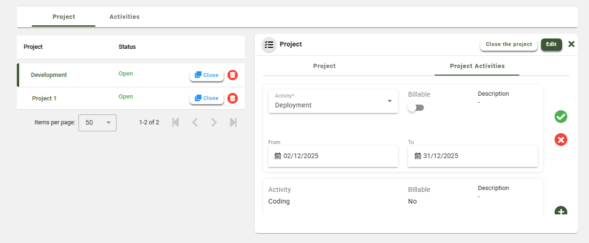This screenshot has width=589, height=243.
Task: Add new activity with plus icon
Action: click(561, 212)
